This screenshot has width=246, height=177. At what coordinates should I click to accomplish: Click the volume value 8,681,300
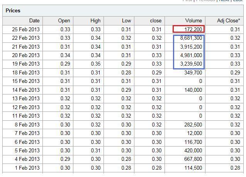coord(191,38)
